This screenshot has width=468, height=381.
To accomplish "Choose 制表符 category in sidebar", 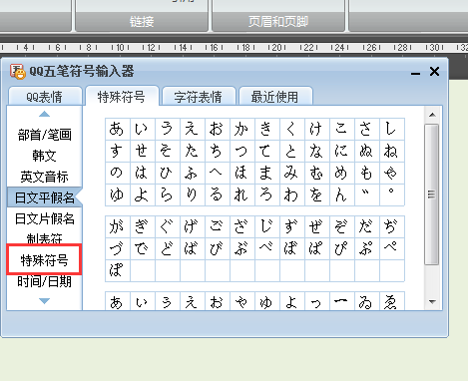I will coord(44,238).
